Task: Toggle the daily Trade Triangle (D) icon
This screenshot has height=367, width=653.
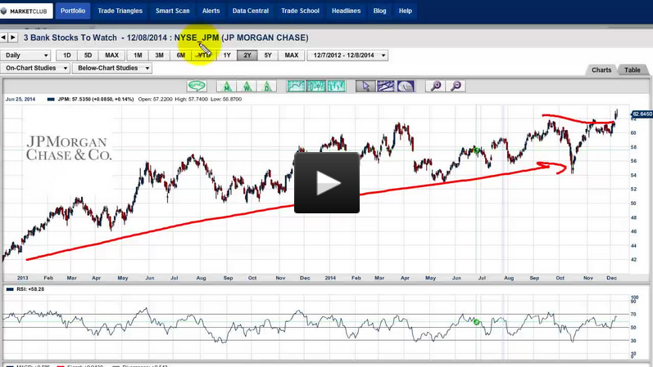Action: pos(267,86)
